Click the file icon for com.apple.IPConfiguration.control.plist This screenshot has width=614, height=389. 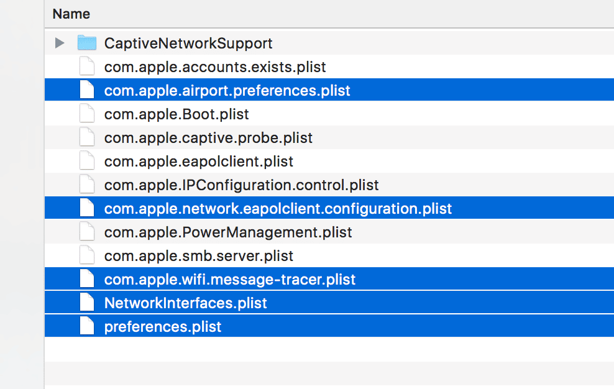pyautogui.click(x=87, y=184)
